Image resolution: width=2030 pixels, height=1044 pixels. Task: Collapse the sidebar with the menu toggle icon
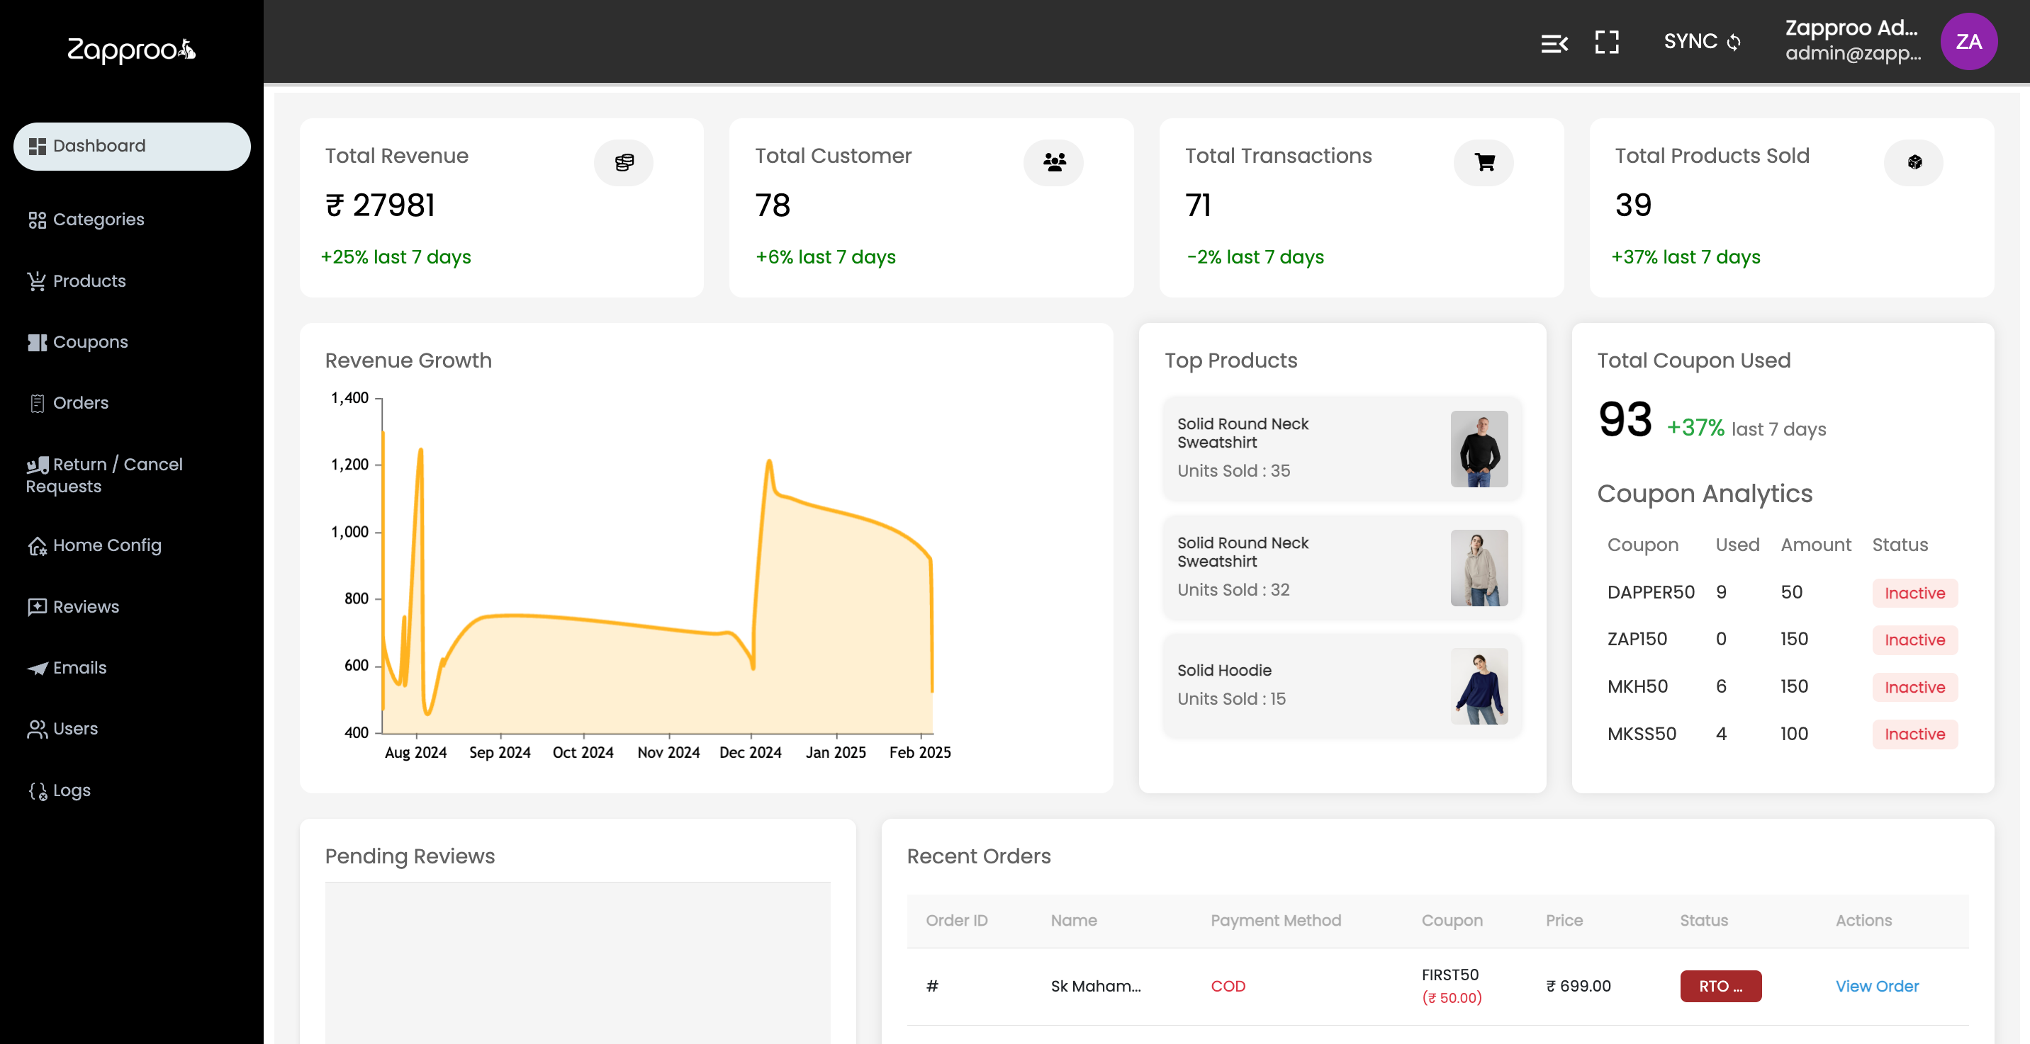click(x=1554, y=43)
